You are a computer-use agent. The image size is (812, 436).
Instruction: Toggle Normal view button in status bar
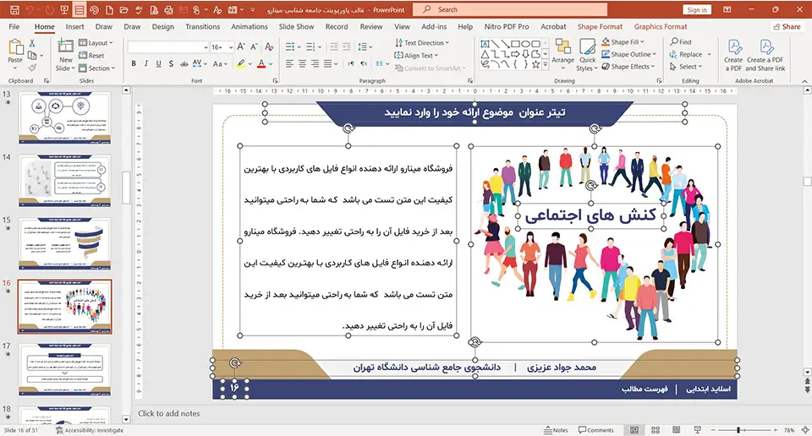(634, 430)
